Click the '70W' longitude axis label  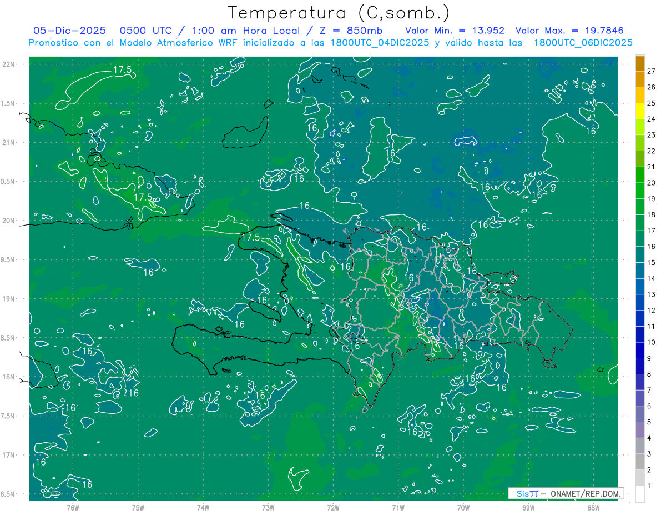click(x=463, y=507)
